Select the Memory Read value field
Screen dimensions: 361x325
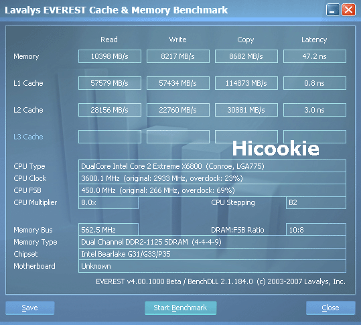[x=110, y=56]
